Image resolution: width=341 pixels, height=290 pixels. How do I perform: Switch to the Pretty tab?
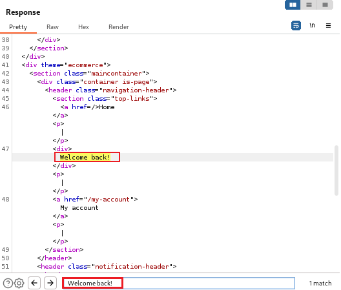[18, 27]
